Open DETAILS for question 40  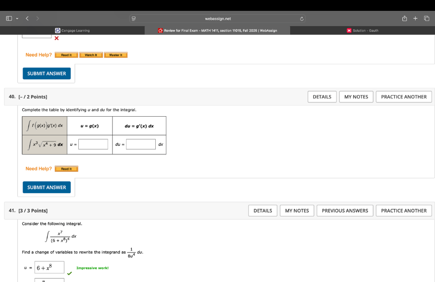(322, 97)
